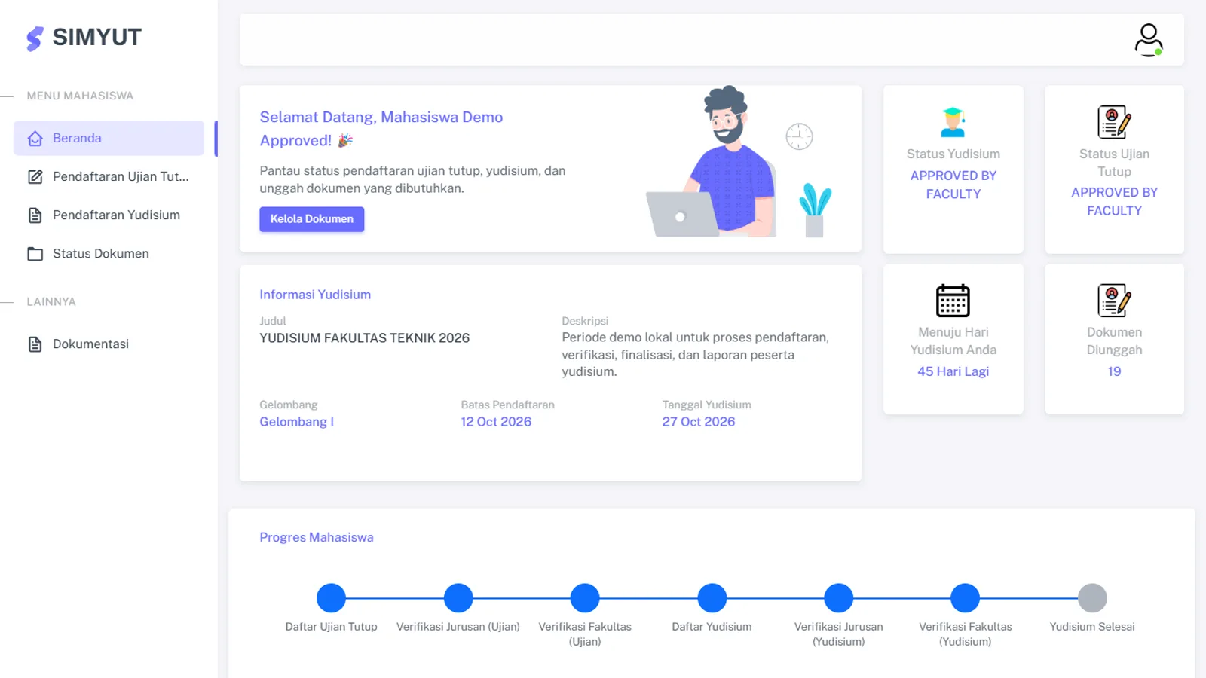Click the grey Yudisium Selesai step circle
The image size is (1206, 678).
click(1092, 598)
